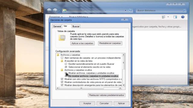The height and width of the screenshot is (108, 193).
Task: Select Seleccionar el elemento escrito en la vista
Action: pos(66,67)
